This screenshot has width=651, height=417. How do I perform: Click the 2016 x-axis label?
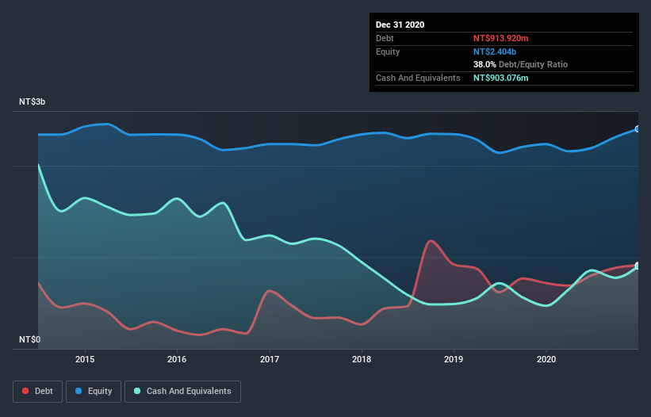[177, 359]
